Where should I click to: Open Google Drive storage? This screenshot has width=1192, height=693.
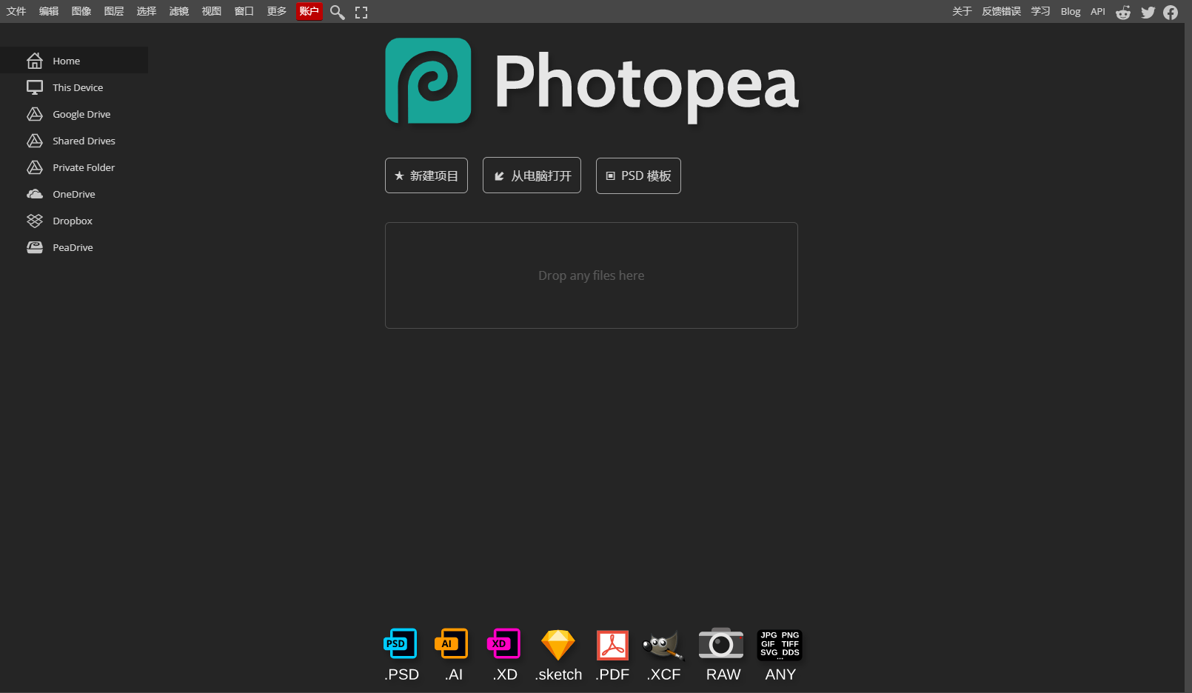(74, 114)
